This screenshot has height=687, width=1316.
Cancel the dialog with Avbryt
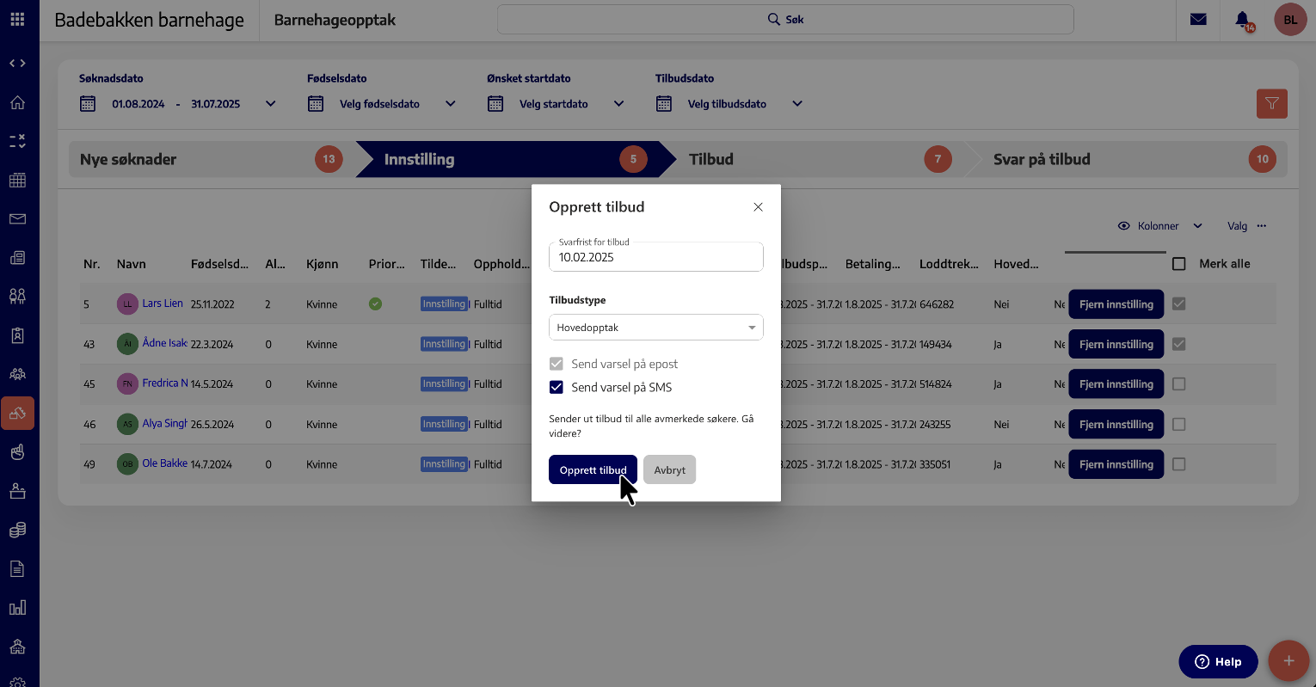pos(669,470)
